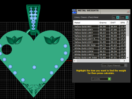Sort by the DWT column header

[114, 23]
